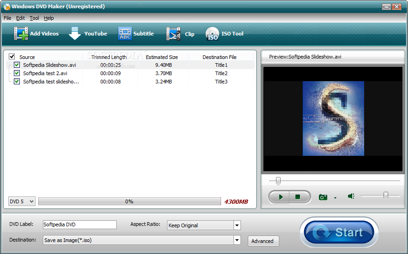This screenshot has height=254, width=408.
Task: Click the 00:00:08 trimmed length cell
Action: click(111, 82)
